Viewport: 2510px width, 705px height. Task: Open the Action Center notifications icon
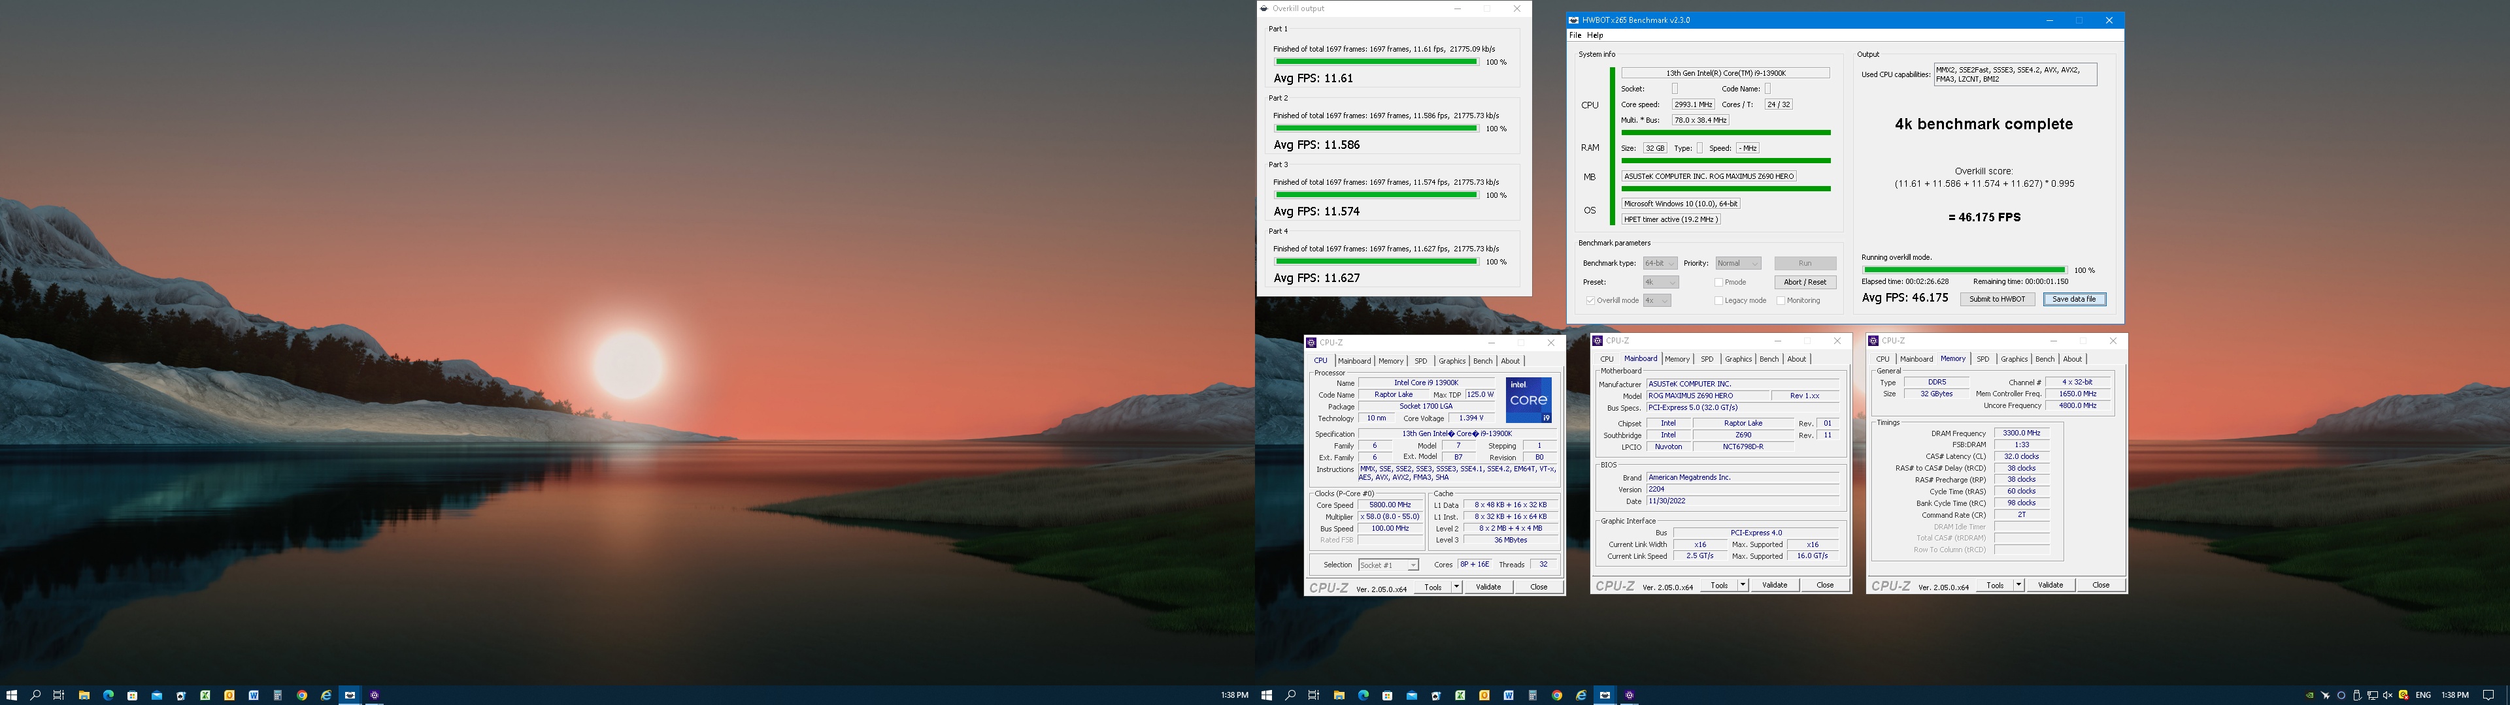point(2488,695)
